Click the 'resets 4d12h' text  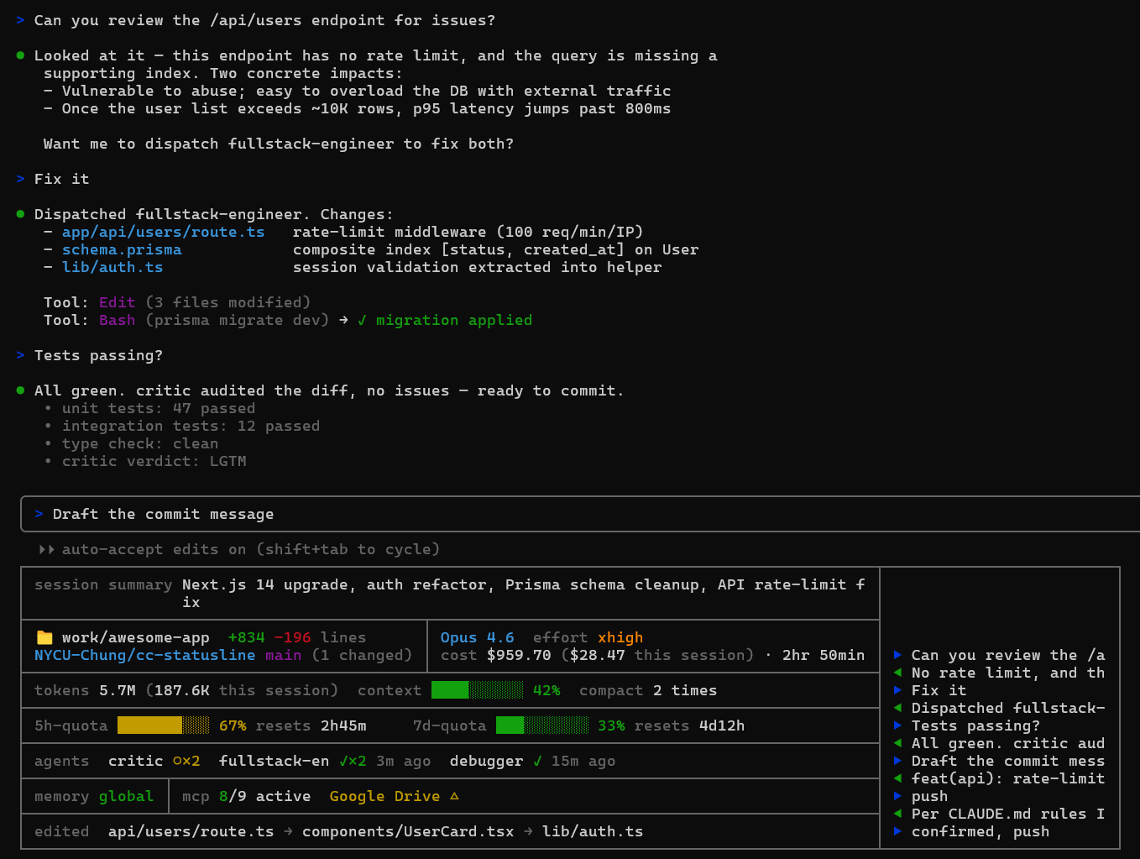[x=689, y=725]
